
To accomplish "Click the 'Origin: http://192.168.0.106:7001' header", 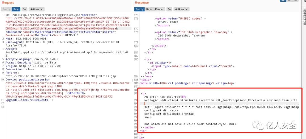I will point(33,66).
